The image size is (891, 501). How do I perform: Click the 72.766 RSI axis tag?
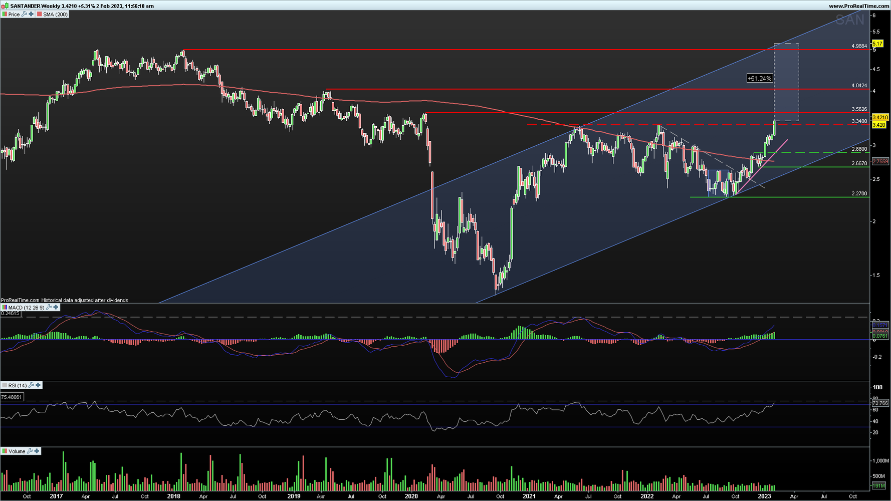(880, 403)
